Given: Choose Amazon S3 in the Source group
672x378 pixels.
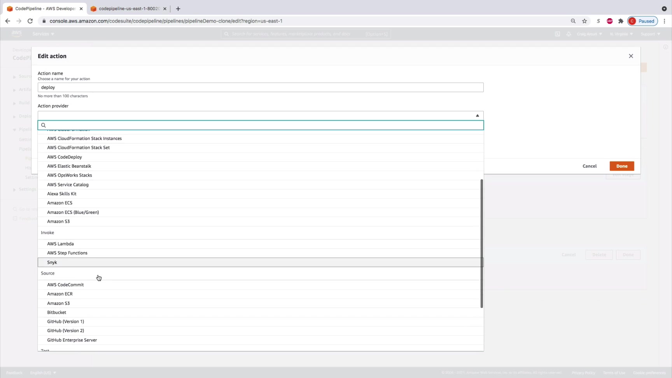Looking at the screenshot, I should (x=261, y=303).
